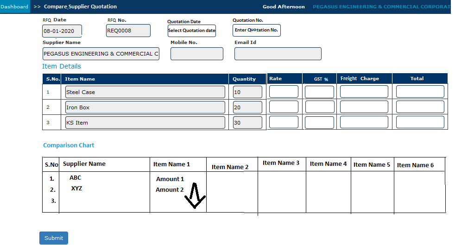474x245 pixels.
Task: Open the Dashboard tab
Action: (15, 6)
